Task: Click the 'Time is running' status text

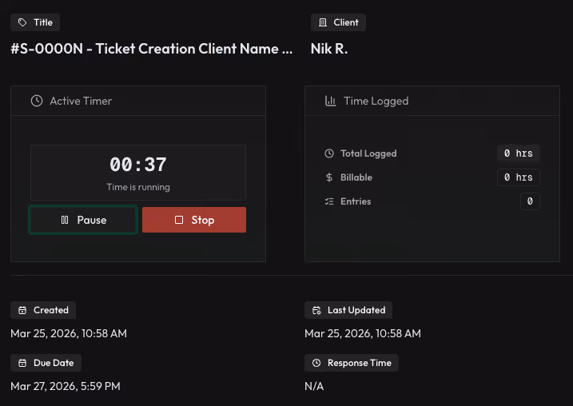Action: (x=138, y=187)
